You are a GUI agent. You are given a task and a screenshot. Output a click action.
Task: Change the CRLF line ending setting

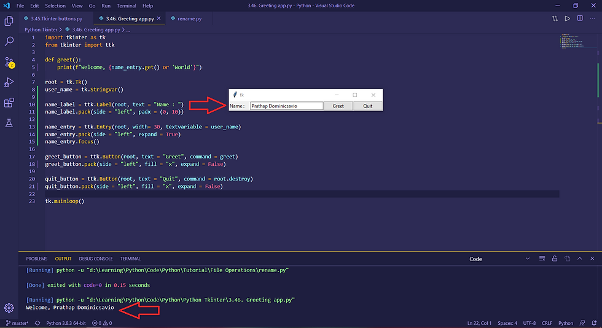tap(547, 323)
